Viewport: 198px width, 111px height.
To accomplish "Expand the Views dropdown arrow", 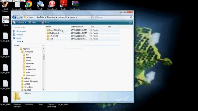I will coord(39,23).
